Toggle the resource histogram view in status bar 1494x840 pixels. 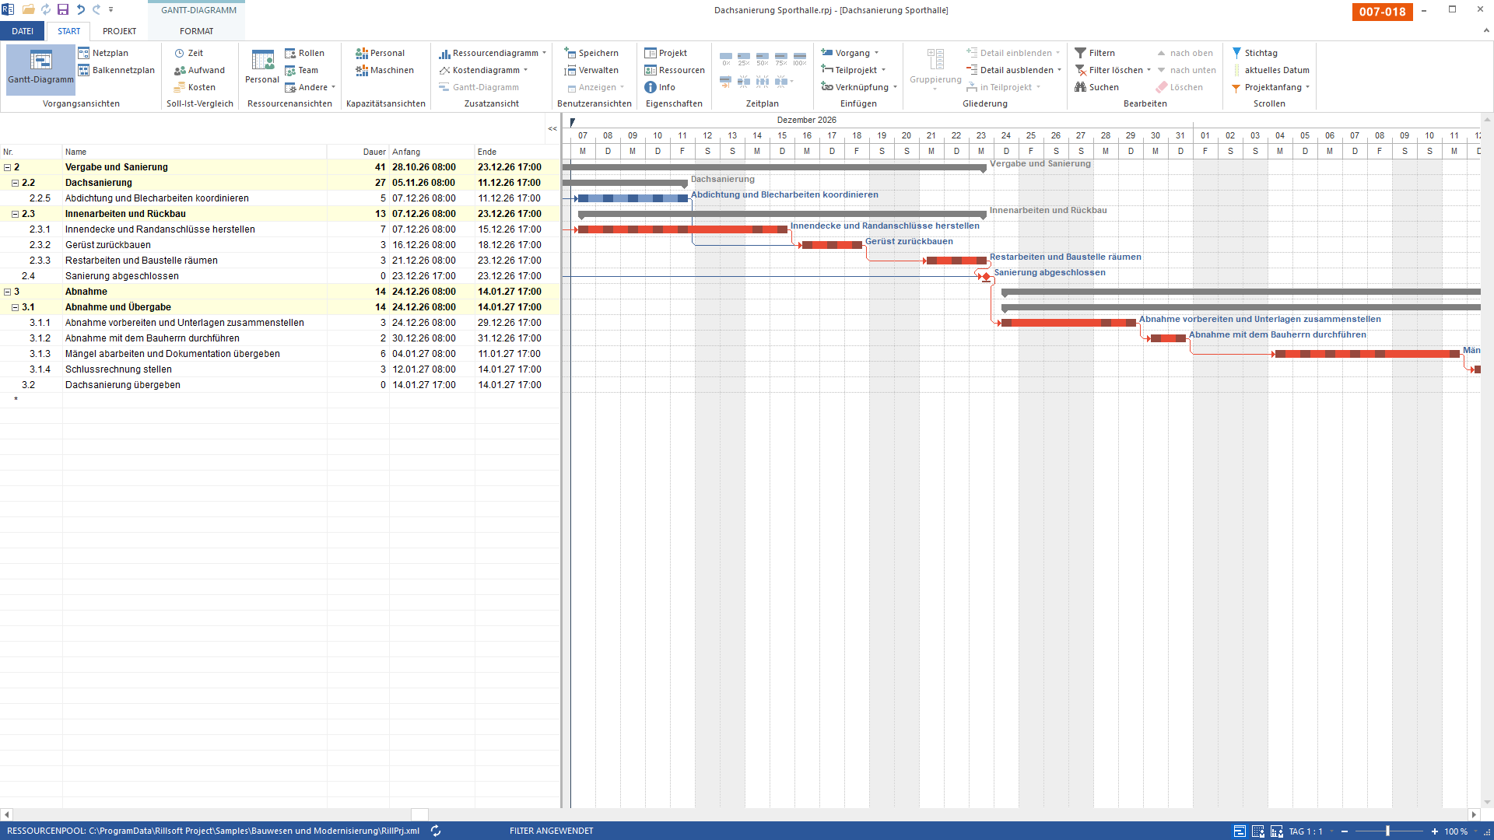(x=1277, y=831)
